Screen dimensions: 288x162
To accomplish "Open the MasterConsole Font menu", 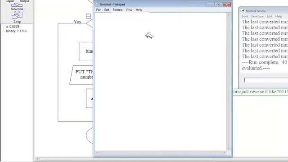I will click(245, 16).
